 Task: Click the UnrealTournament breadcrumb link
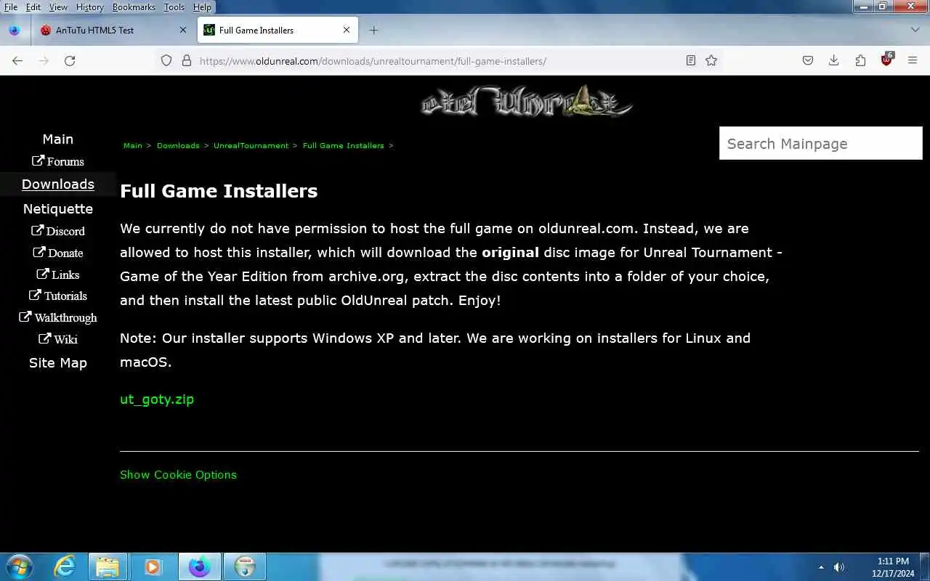click(251, 145)
